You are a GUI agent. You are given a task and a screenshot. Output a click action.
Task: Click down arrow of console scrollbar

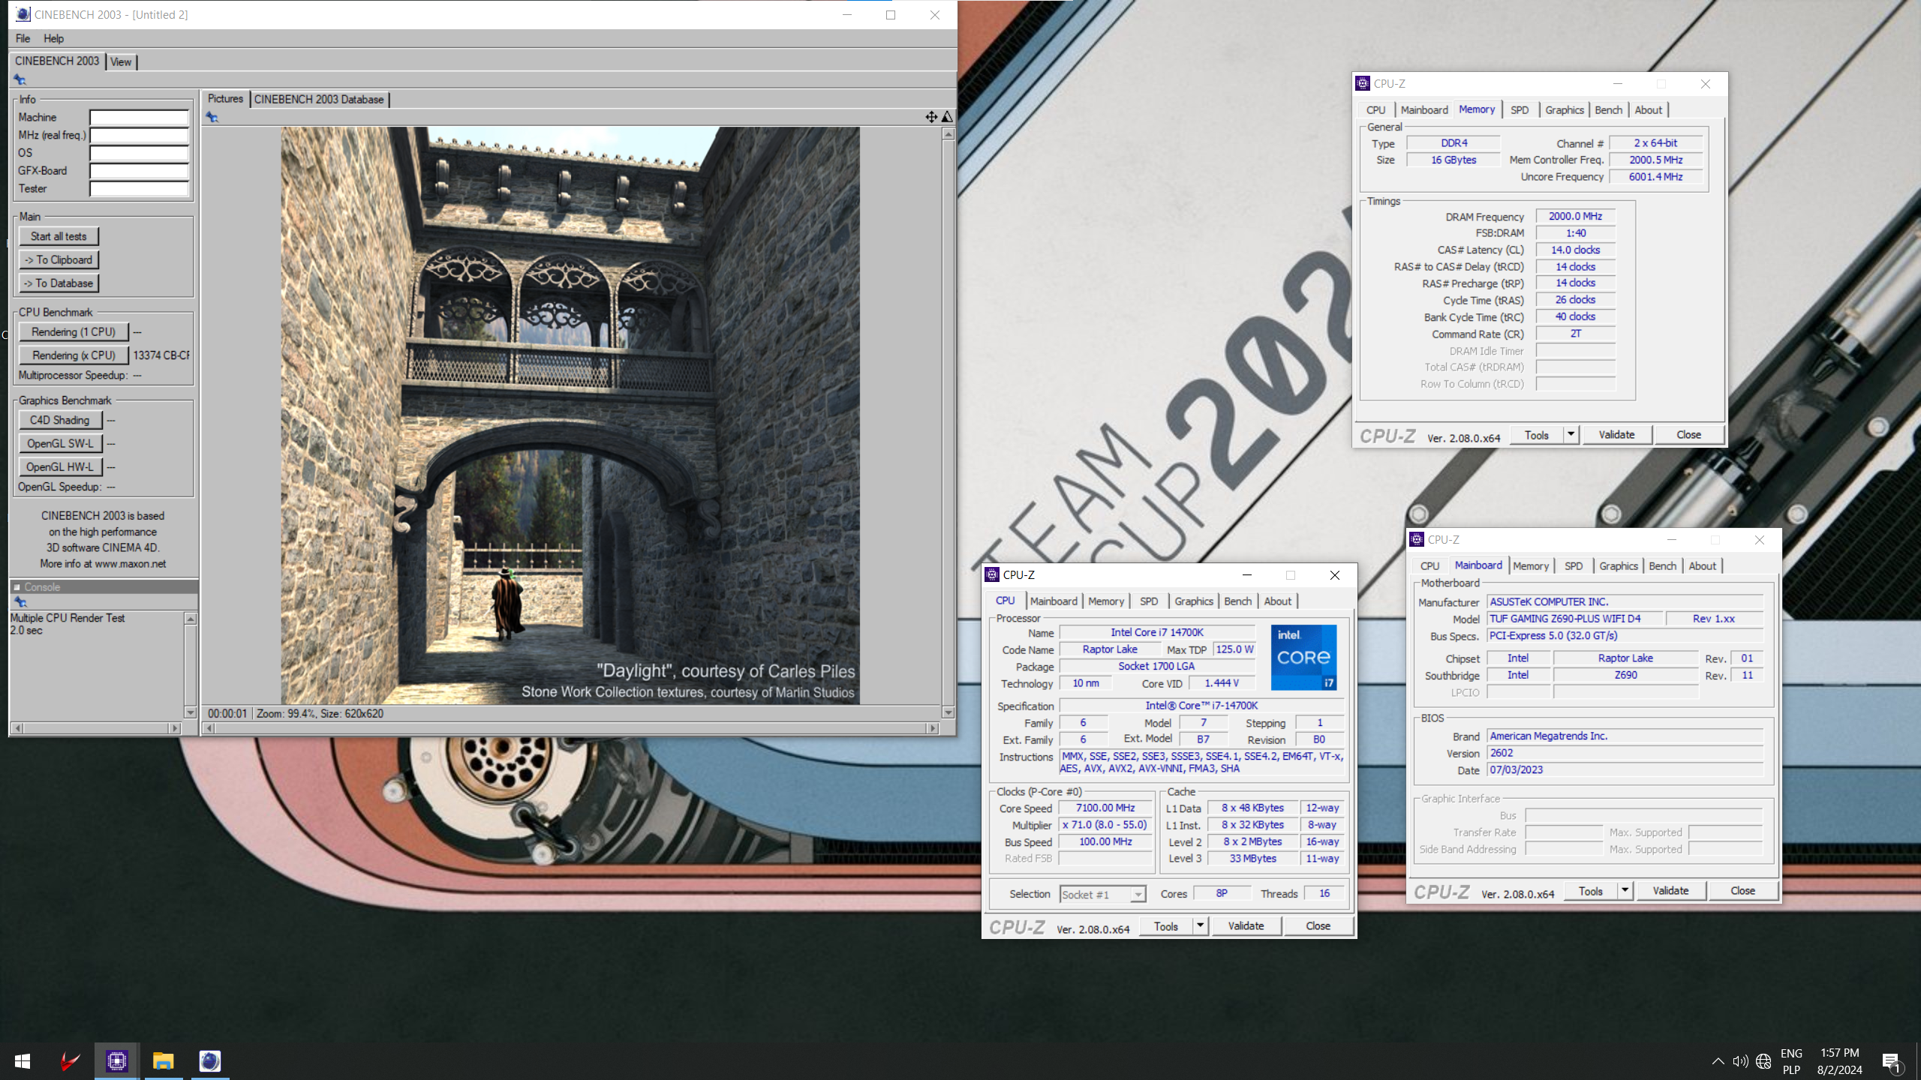coord(191,712)
